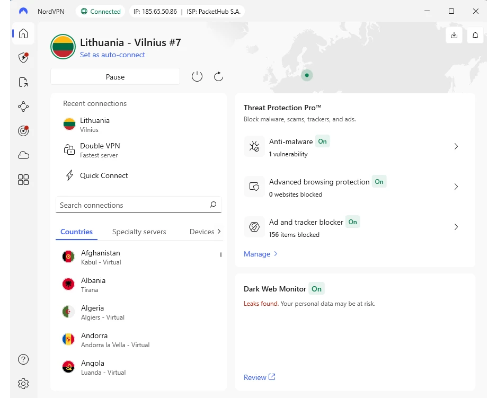Image resolution: width=497 pixels, height=398 pixels.
Task: Open Threat Protection shield in sidebar
Action: click(x=23, y=58)
